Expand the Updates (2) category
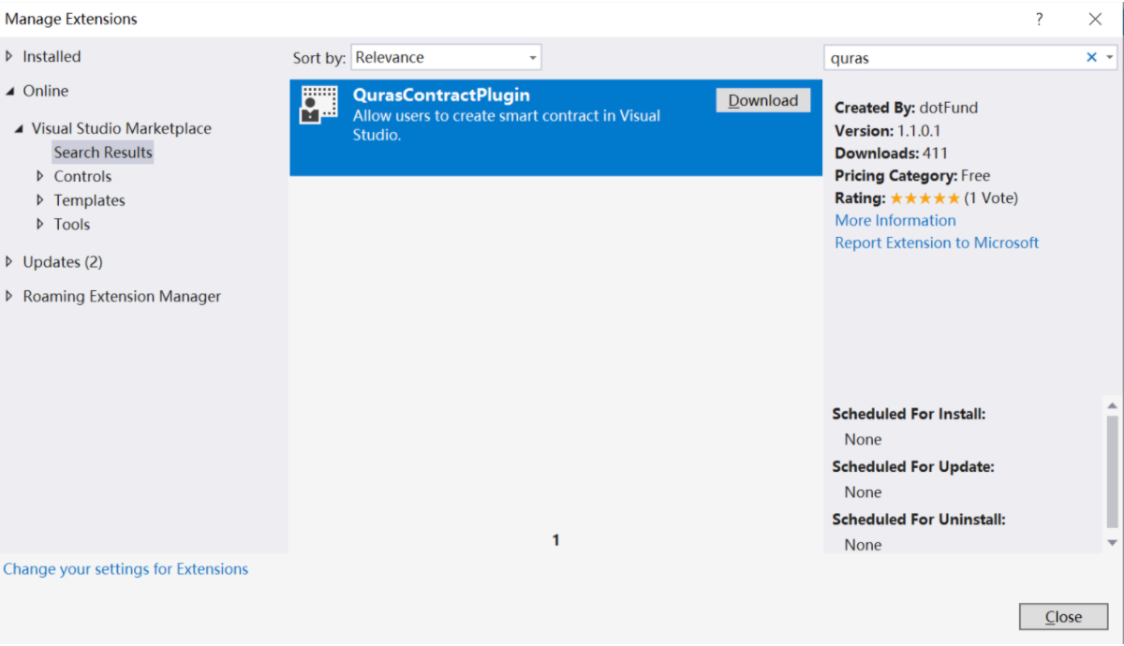 10,262
